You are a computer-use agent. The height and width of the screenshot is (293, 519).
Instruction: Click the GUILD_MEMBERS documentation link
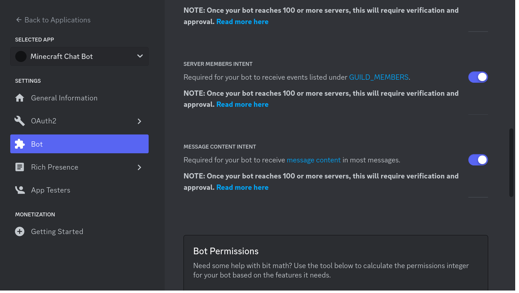point(379,77)
